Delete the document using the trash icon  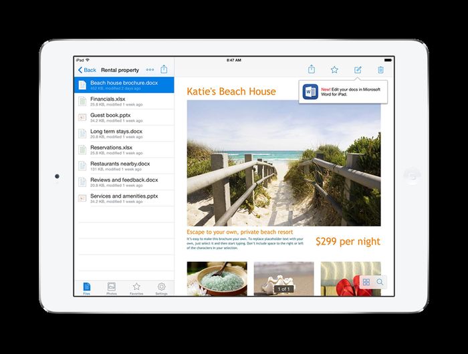tap(380, 69)
